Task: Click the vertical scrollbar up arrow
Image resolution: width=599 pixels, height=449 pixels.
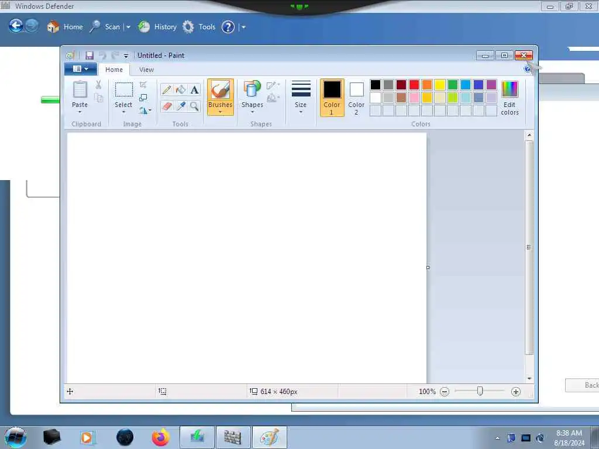Action: click(529, 135)
